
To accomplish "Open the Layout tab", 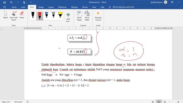I will click(51, 7).
